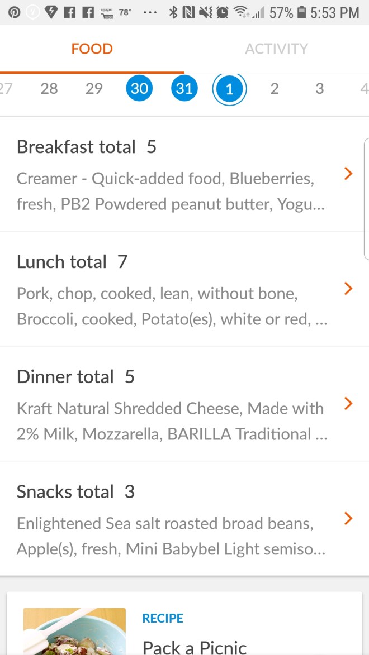This screenshot has width=369, height=655.
Task: Tap the Pinterest status bar icon
Action: 14,12
